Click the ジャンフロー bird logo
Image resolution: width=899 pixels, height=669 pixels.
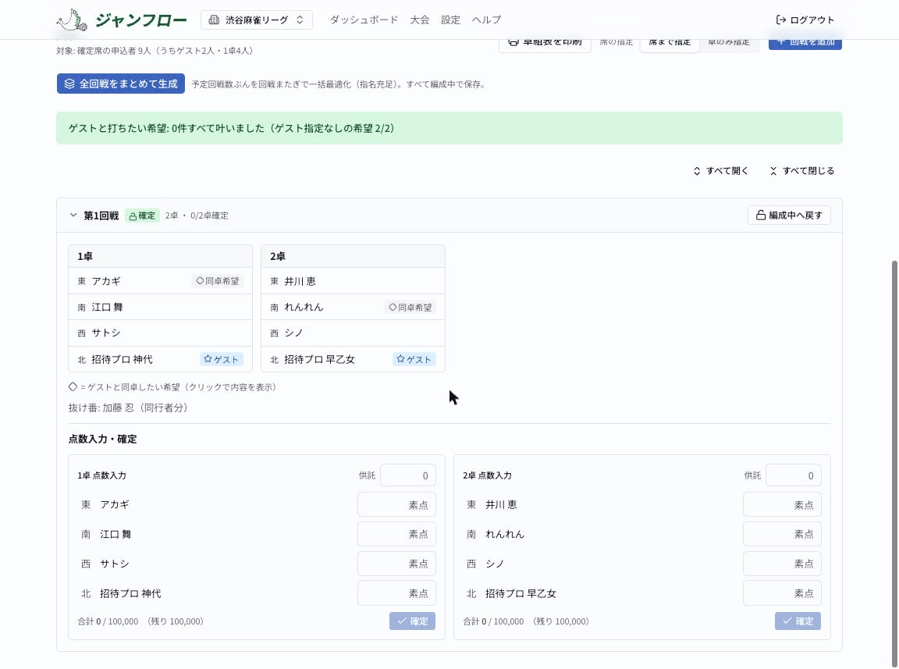pyautogui.click(x=73, y=20)
